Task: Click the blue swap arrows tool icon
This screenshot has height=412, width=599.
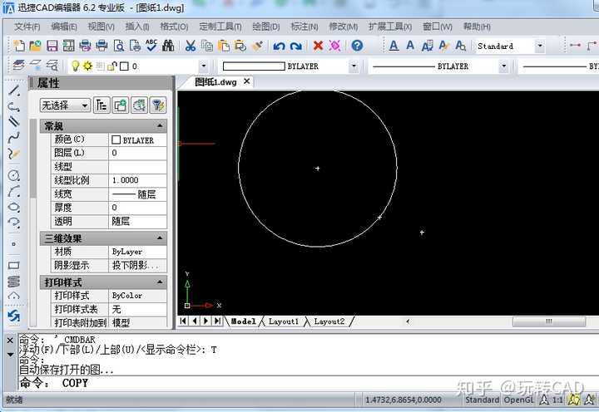Action: click(14, 316)
